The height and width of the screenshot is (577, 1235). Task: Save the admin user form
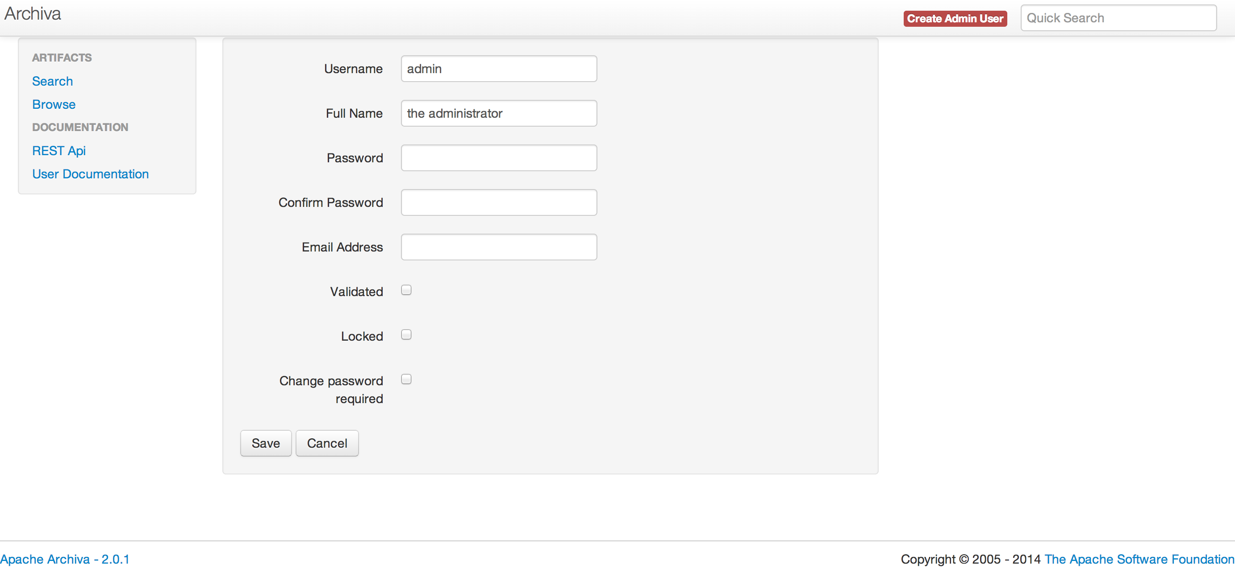[266, 443]
